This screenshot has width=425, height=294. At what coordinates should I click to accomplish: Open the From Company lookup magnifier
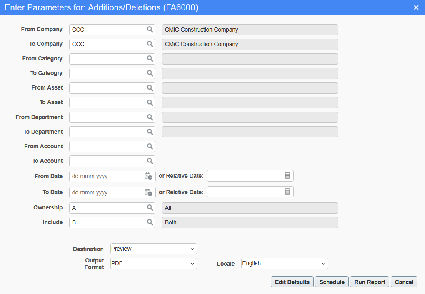click(x=150, y=30)
